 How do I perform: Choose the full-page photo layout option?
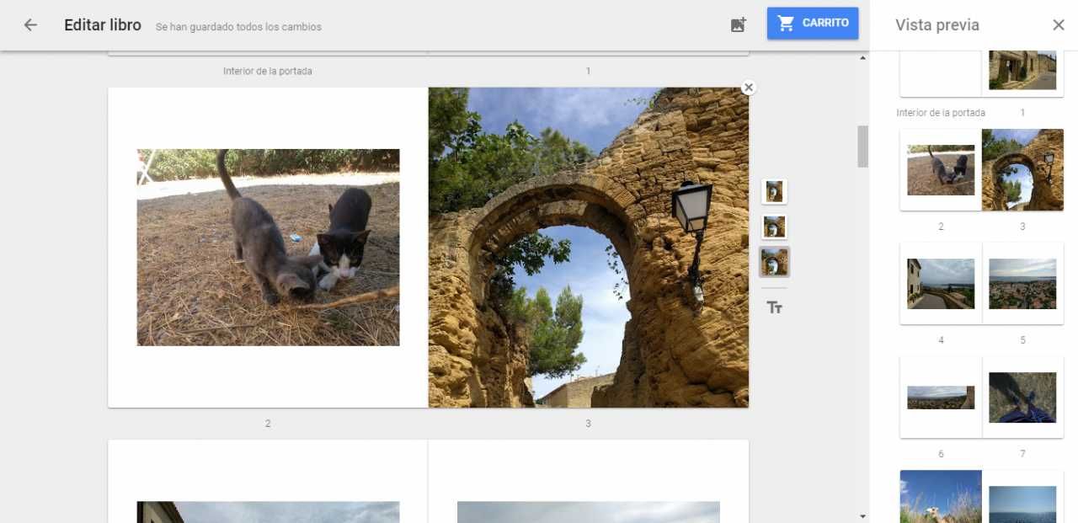pyautogui.click(x=774, y=262)
